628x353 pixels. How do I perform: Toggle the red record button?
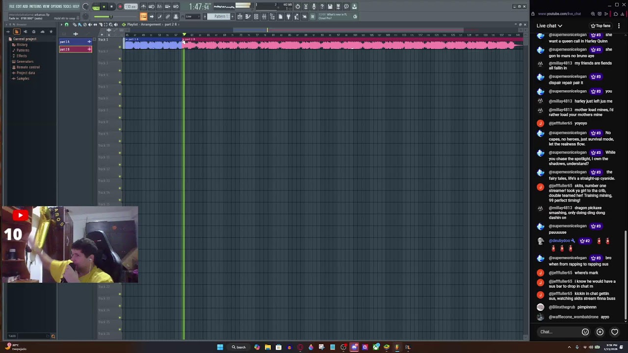(x=120, y=7)
